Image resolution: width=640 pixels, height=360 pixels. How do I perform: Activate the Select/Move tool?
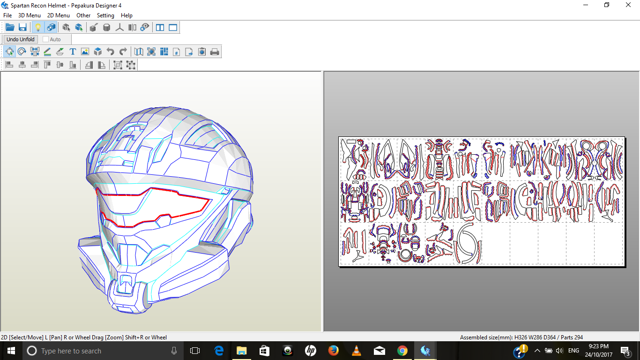9,52
